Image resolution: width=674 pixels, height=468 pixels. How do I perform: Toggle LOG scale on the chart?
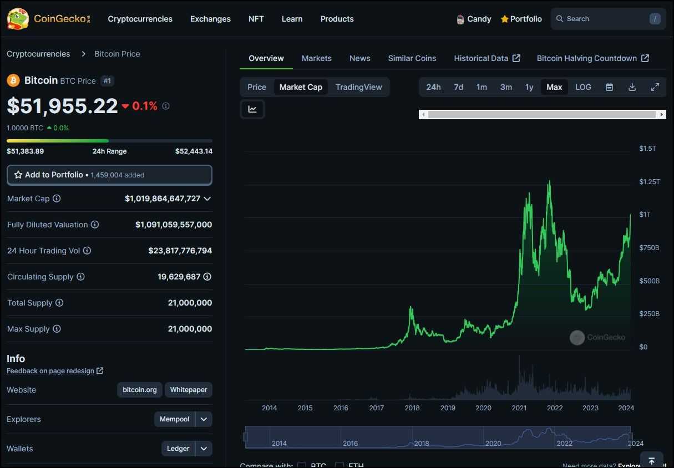(x=583, y=87)
